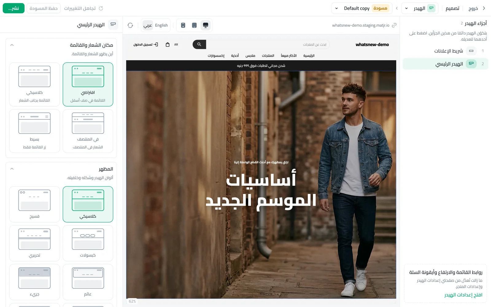
Task: Choose the تحريري appearance style
Action: click(x=35, y=243)
